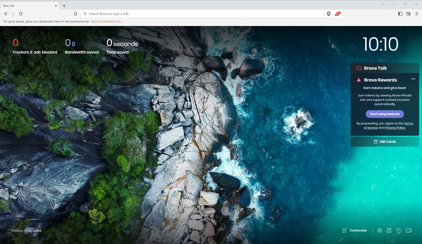The width and height of the screenshot is (422, 244).
Task: Click Import bookmarks now link
Action: click(x=107, y=22)
